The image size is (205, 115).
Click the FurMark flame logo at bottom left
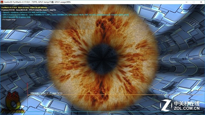pos(13,103)
